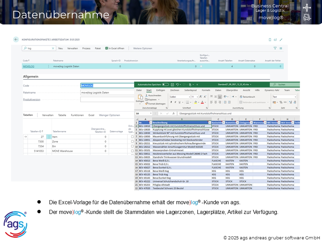322x241 pixels.
Task: Open the filter pane funnel icon
Action: [275, 48]
